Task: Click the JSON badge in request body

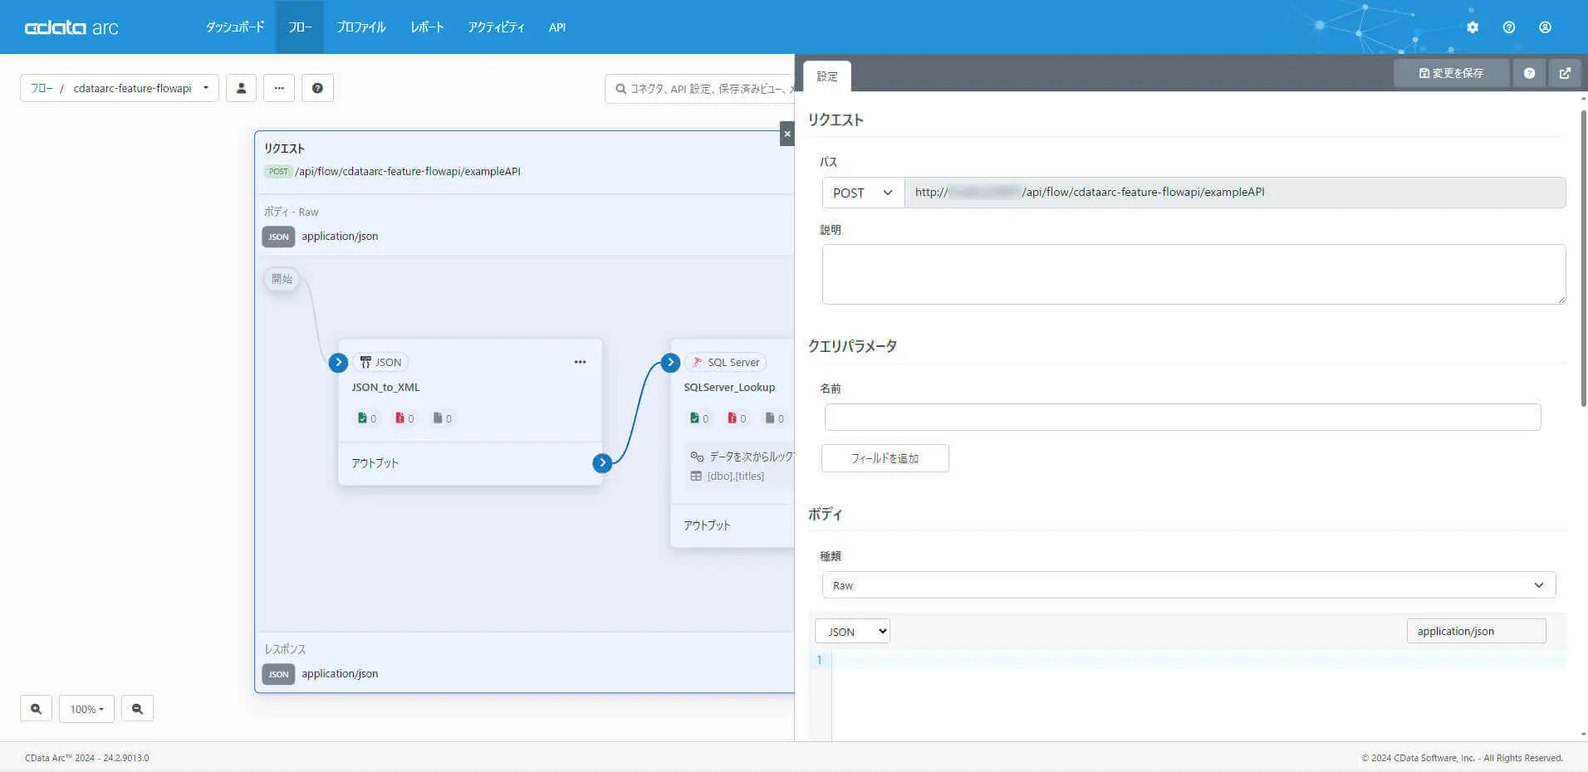Action: pos(278,237)
